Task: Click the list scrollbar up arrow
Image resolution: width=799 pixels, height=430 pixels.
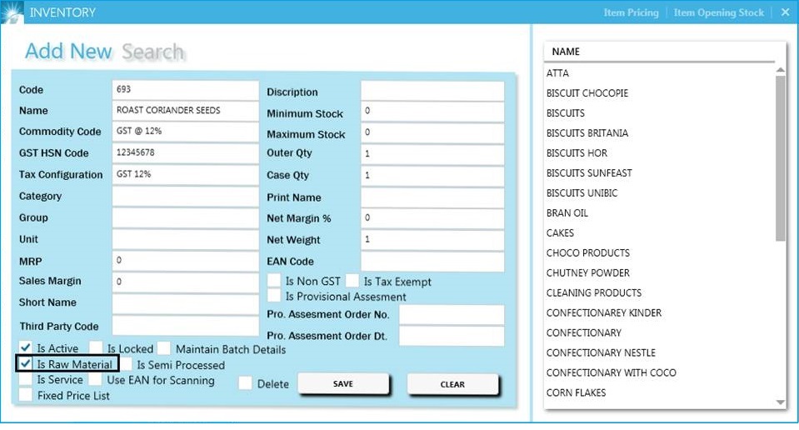Action: pyautogui.click(x=780, y=70)
